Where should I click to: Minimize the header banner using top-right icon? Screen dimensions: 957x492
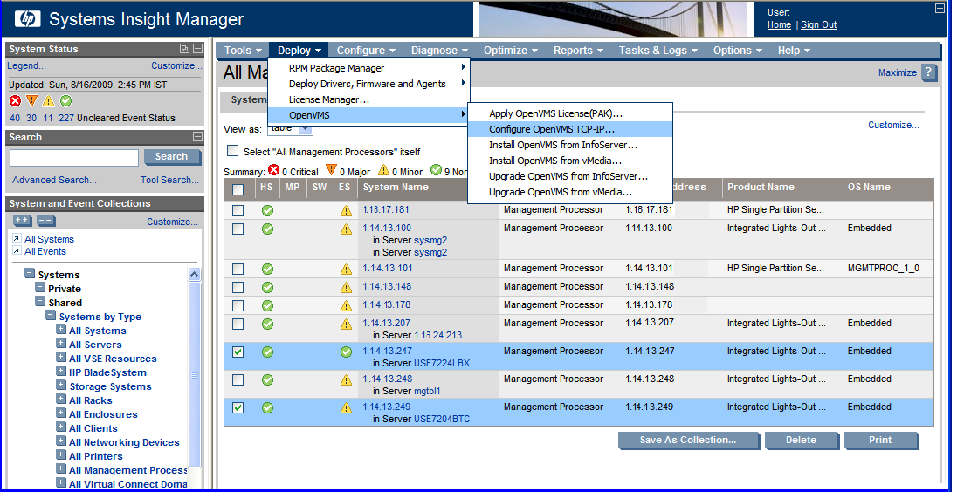pos(940,9)
